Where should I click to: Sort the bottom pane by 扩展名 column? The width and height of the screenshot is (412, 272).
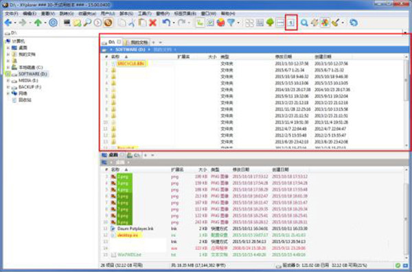click(x=177, y=170)
